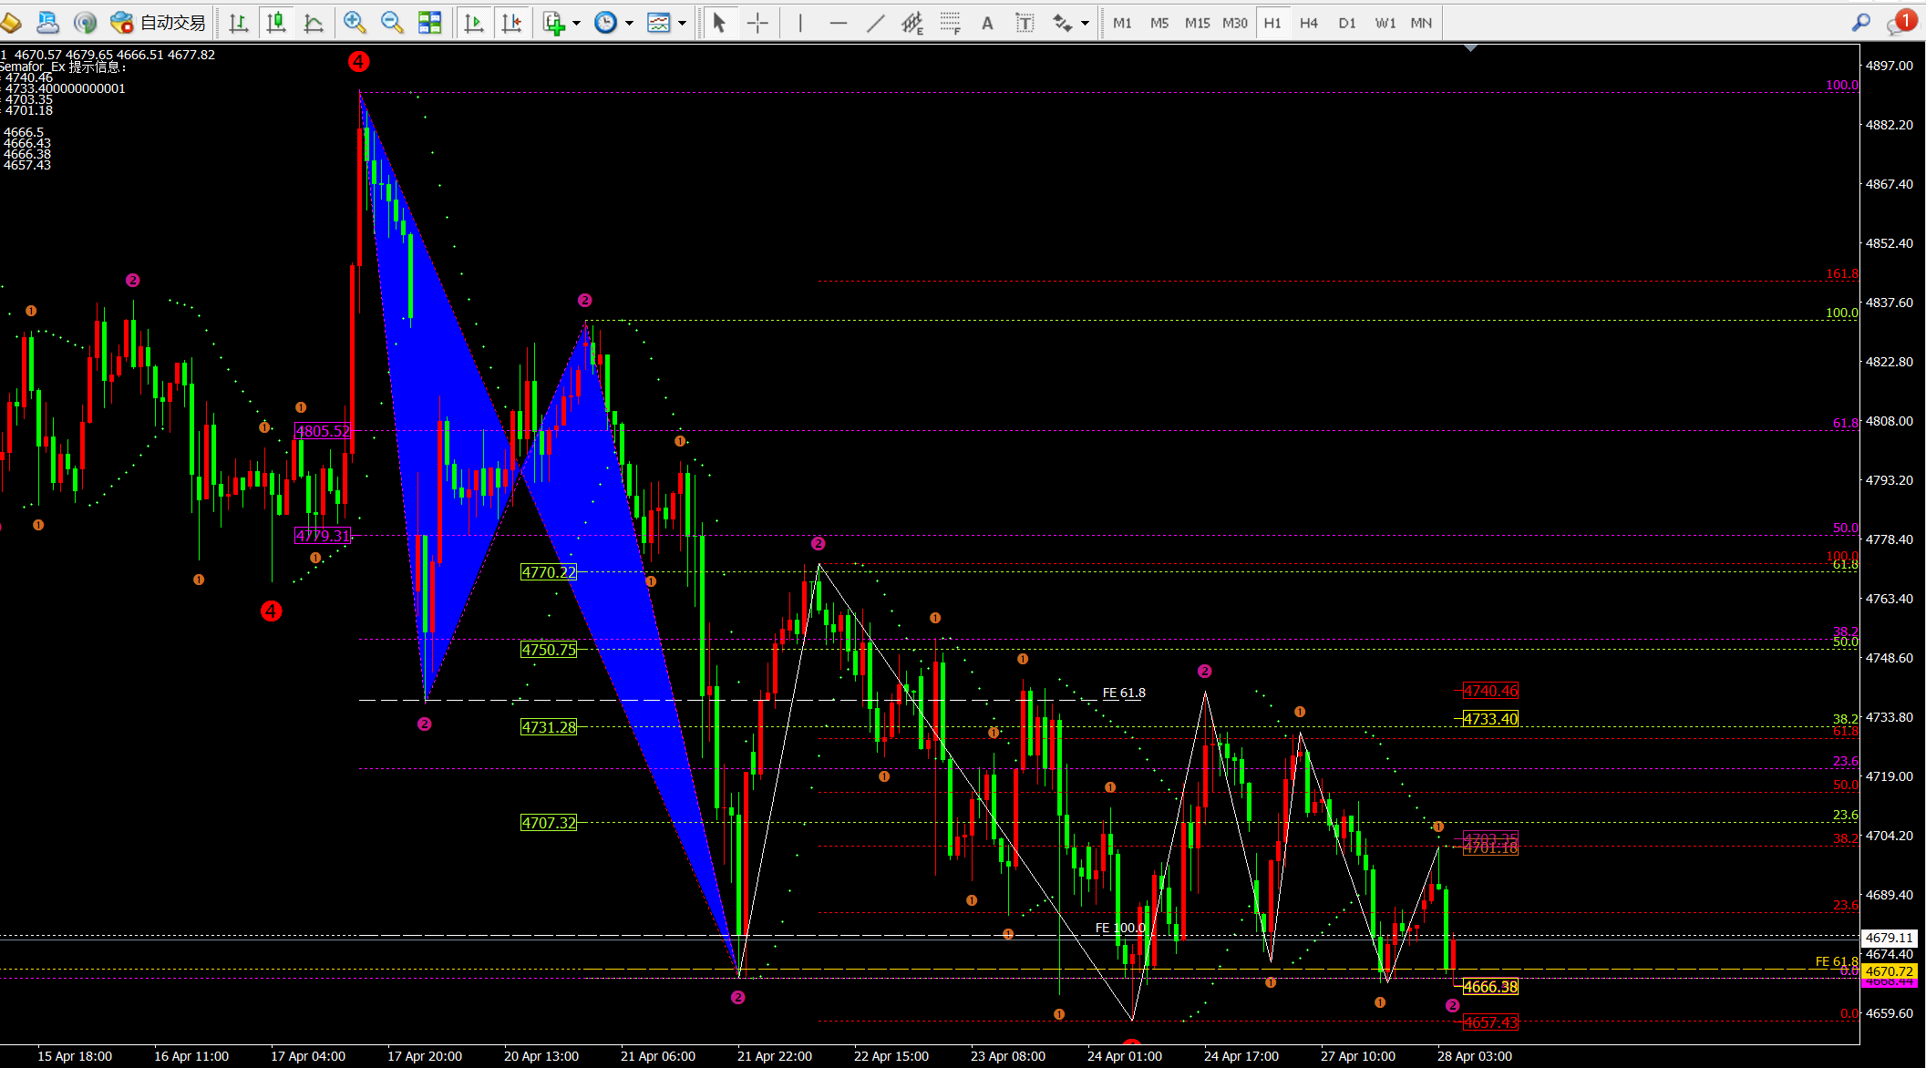Click the Zoom Out magnifier icon
Image resolution: width=1926 pixels, height=1068 pixels.
(x=392, y=23)
